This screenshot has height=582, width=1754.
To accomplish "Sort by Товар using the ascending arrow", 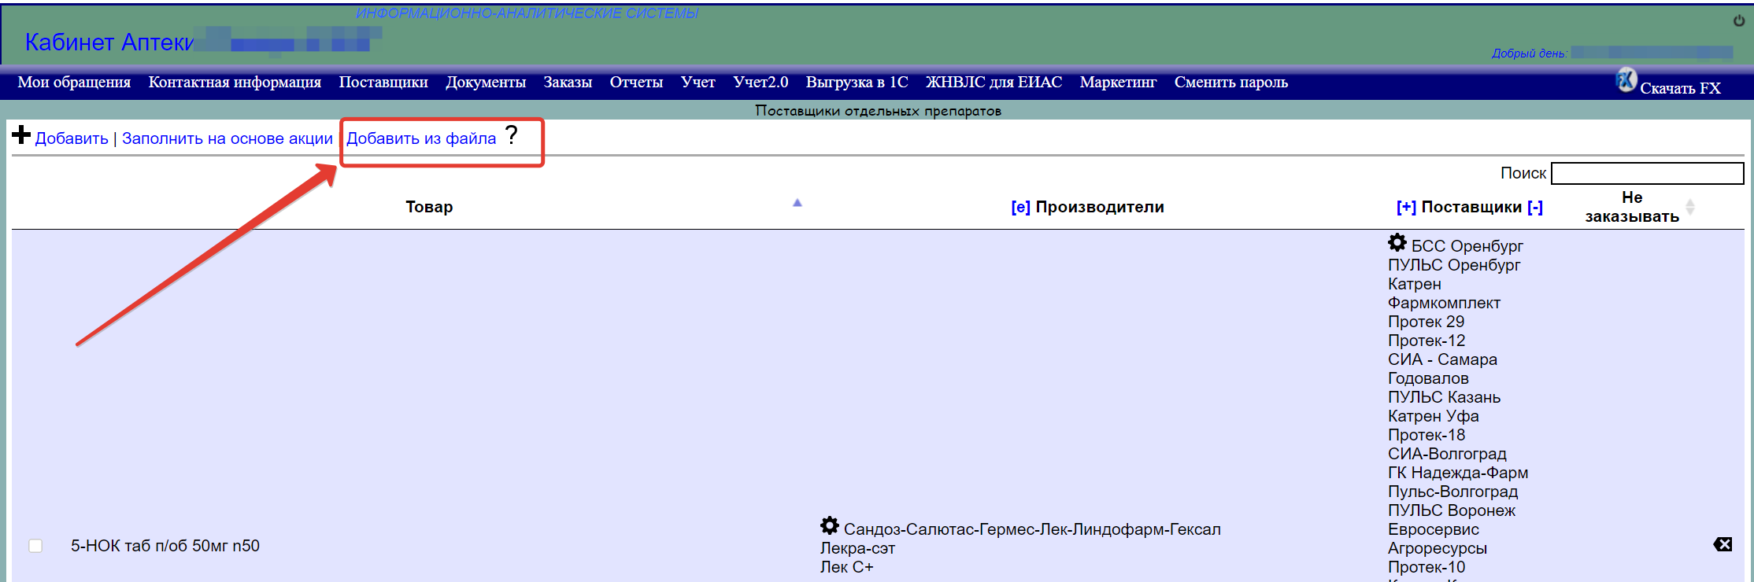I will pyautogui.click(x=797, y=203).
